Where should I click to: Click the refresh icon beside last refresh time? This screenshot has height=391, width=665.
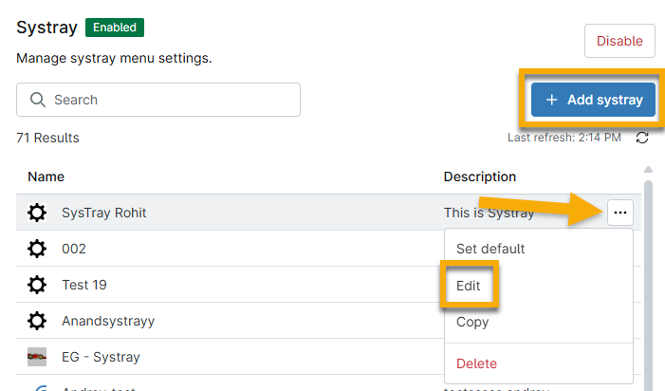642,139
